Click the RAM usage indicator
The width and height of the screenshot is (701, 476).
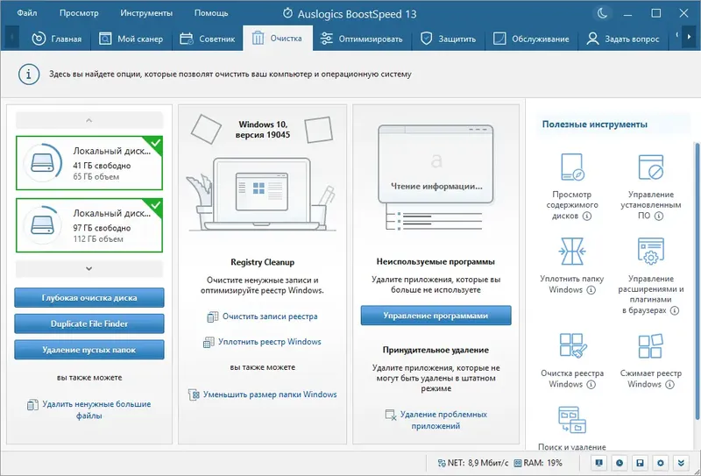coord(538,463)
